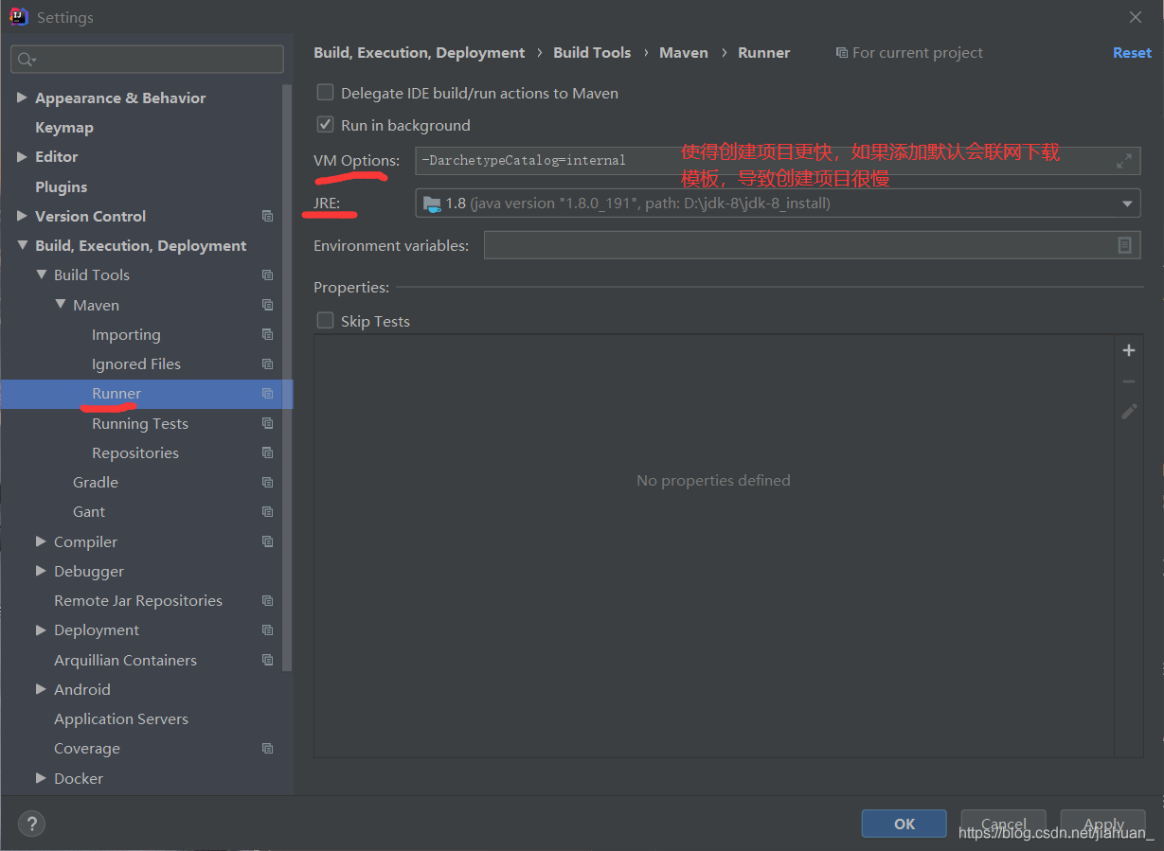Open Gant settings
Screen dimensions: 1164x851
(x=89, y=511)
